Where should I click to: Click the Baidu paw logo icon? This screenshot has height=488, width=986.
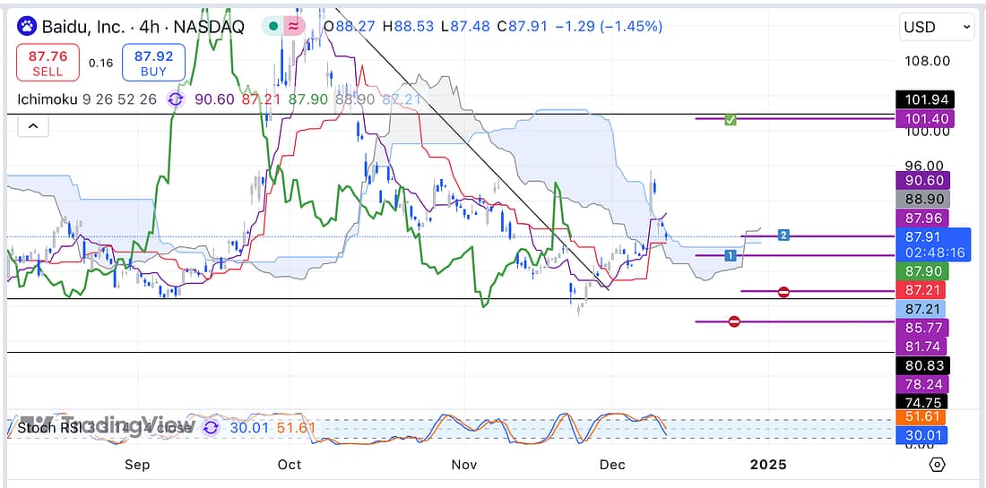[27, 27]
